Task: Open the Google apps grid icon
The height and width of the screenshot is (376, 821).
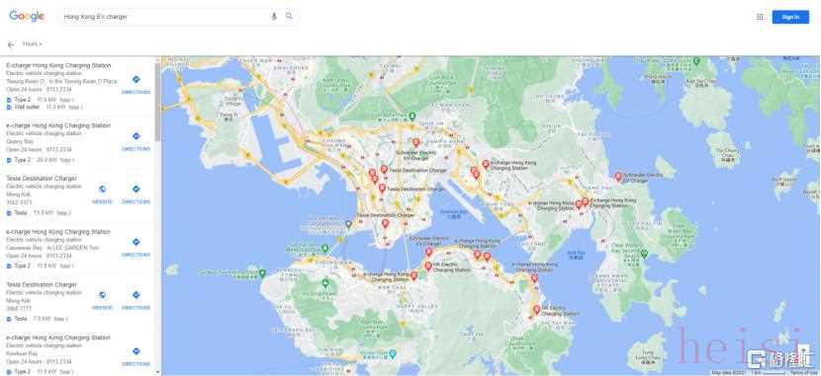Action: [x=760, y=17]
